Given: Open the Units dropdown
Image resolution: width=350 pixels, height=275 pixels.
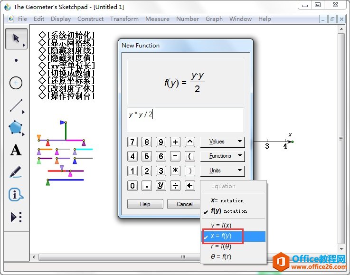Looking at the screenshot, I should [x=223, y=171].
